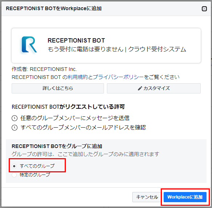
Task: Click the カスタマイズ button
Action: click(x=154, y=88)
